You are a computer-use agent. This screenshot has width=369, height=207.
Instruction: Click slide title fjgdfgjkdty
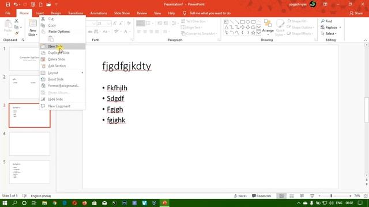click(127, 66)
